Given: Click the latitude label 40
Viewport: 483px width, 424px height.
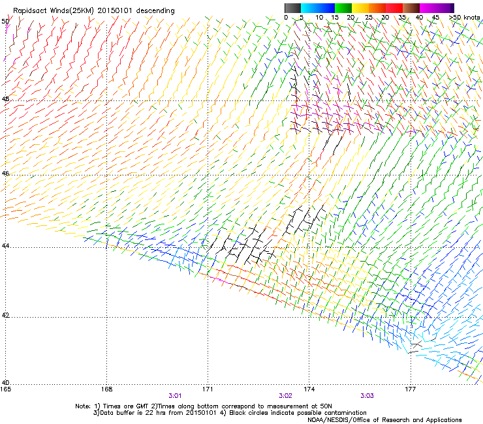Looking at the screenshot, I should (5, 383).
